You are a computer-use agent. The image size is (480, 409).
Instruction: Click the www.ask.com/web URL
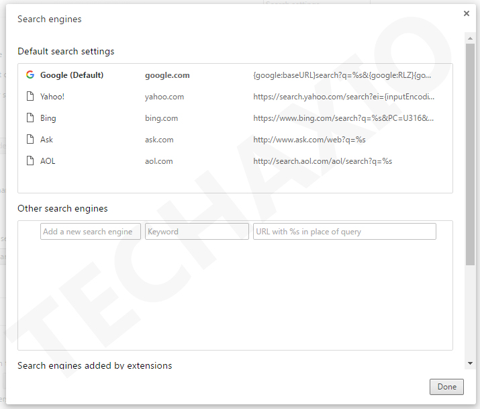pos(309,140)
